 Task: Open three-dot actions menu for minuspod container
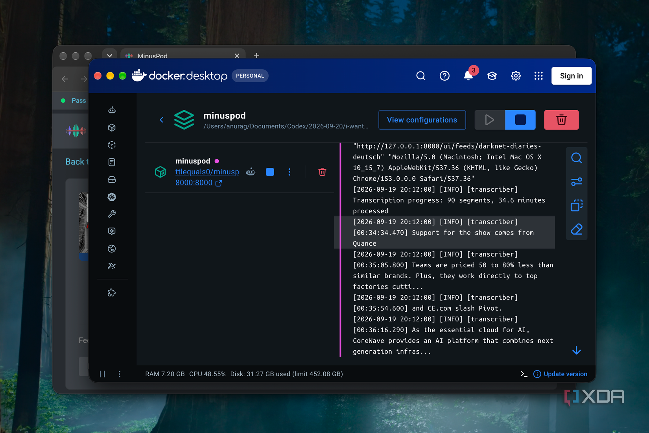289,172
